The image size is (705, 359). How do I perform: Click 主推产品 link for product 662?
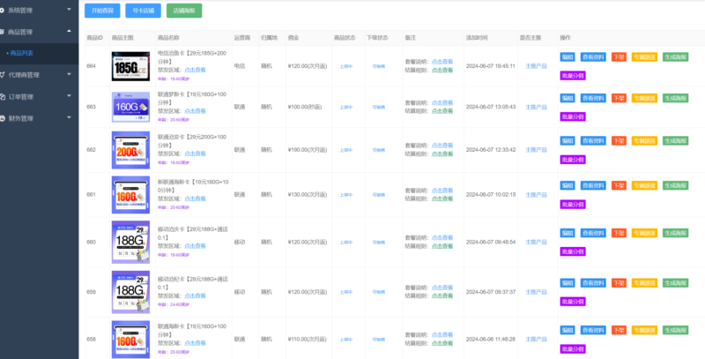pos(537,150)
